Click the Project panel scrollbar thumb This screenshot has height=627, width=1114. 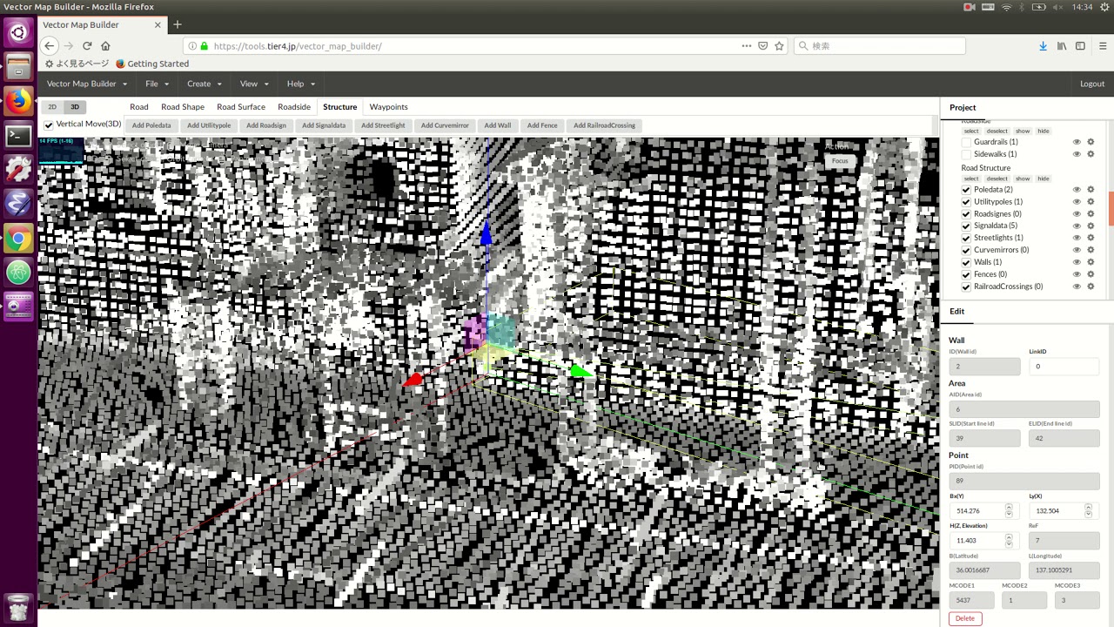(1111, 207)
